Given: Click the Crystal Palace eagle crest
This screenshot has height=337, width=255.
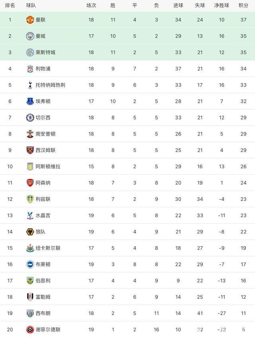Looking at the screenshot, I should 30,216.
